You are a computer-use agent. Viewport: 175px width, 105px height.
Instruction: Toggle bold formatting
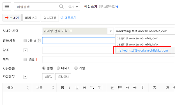point(63,88)
